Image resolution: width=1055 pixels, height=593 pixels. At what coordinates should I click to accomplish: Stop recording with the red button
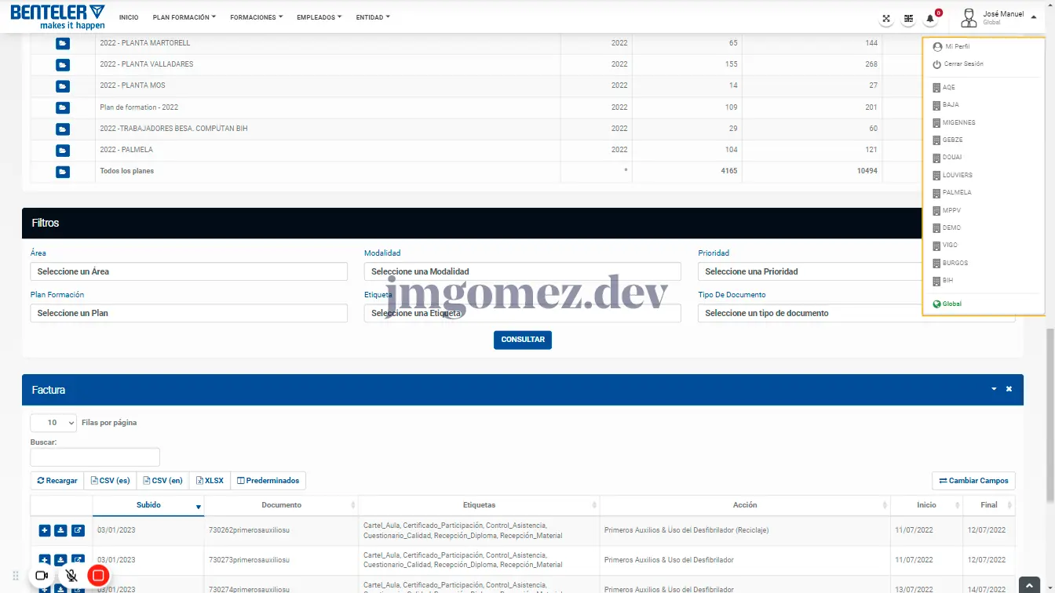click(x=98, y=576)
